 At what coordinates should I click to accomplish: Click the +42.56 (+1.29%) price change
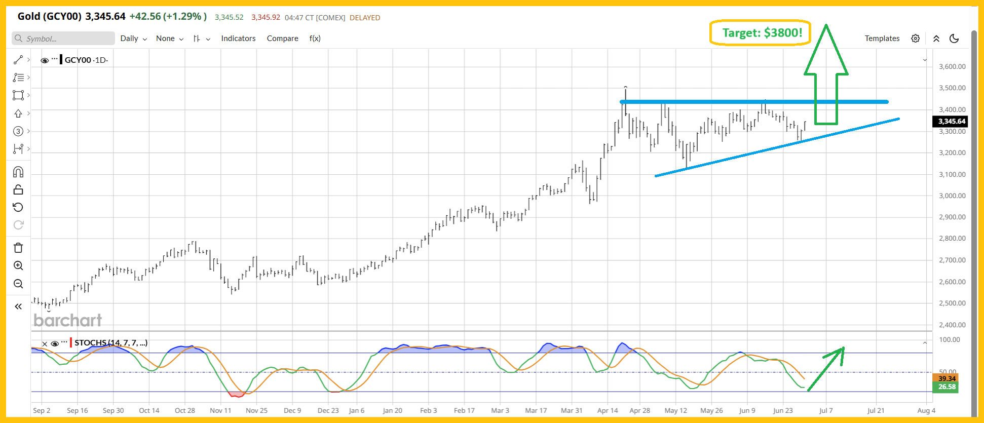[x=168, y=16]
